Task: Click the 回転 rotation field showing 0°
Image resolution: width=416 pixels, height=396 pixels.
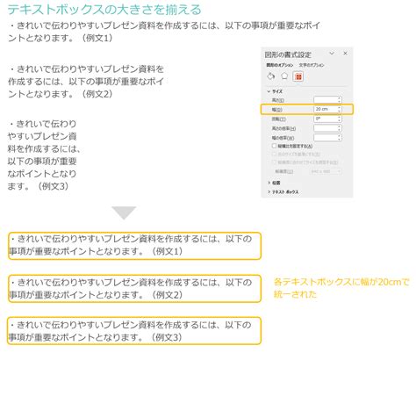Action: point(326,119)
